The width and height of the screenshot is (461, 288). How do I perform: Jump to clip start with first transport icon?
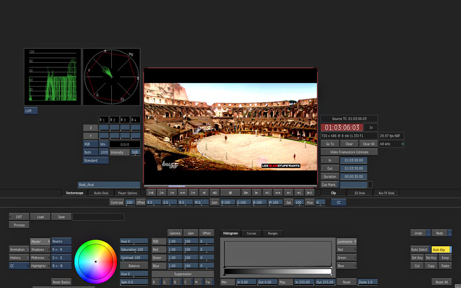point(151,193)
